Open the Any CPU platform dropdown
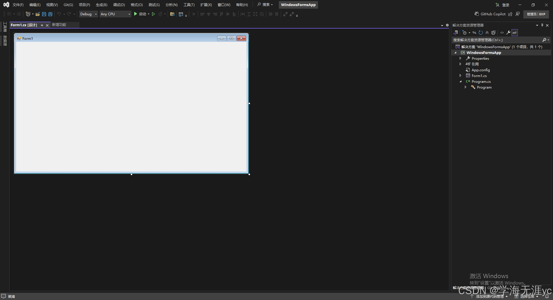This screenshot has height=300, width=553. 115,14
